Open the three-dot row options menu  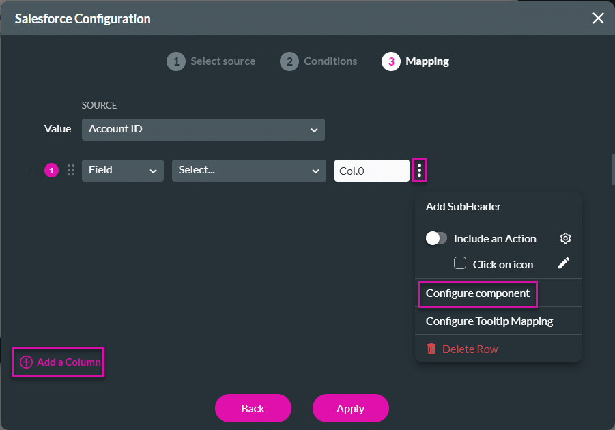coord(419,171)
